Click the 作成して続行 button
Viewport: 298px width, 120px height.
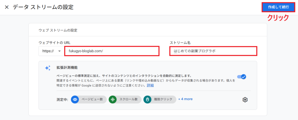279,7
